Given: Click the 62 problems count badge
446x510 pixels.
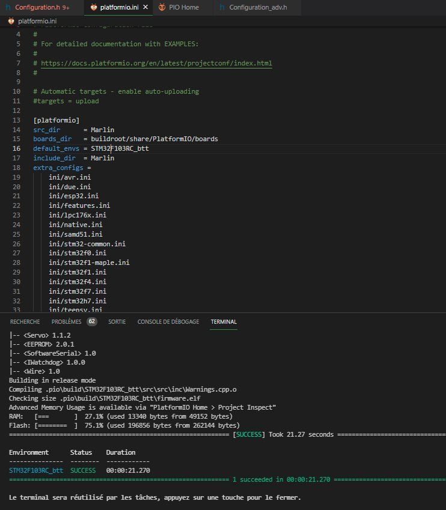Looking at the screenshot, I should (92, 321).
